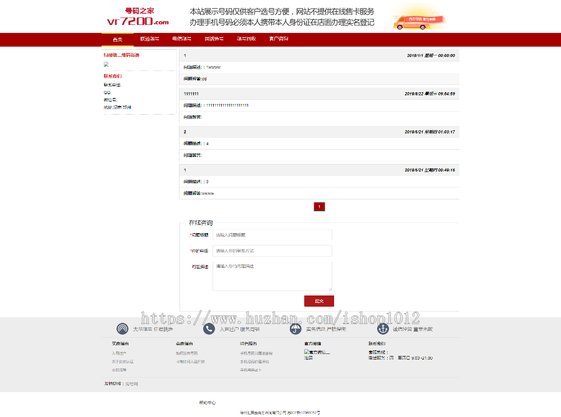This screenshot has width=561, height=417.
Task: Click the red 联系我们 sidebar heading
Action: point(113,76)
